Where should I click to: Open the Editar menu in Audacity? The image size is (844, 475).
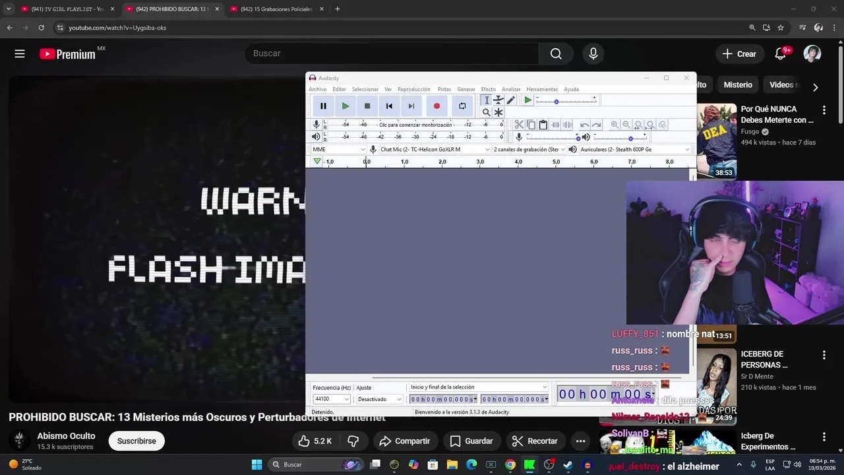tap(339, 89)
